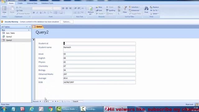
Task: Click the Hindi marks field
Action: click(x=99, y=54)
